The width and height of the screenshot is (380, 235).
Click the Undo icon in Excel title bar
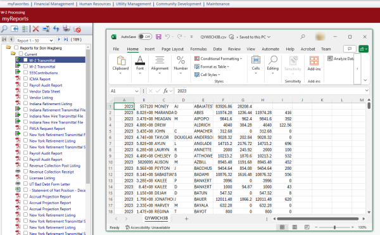(167, 37)
